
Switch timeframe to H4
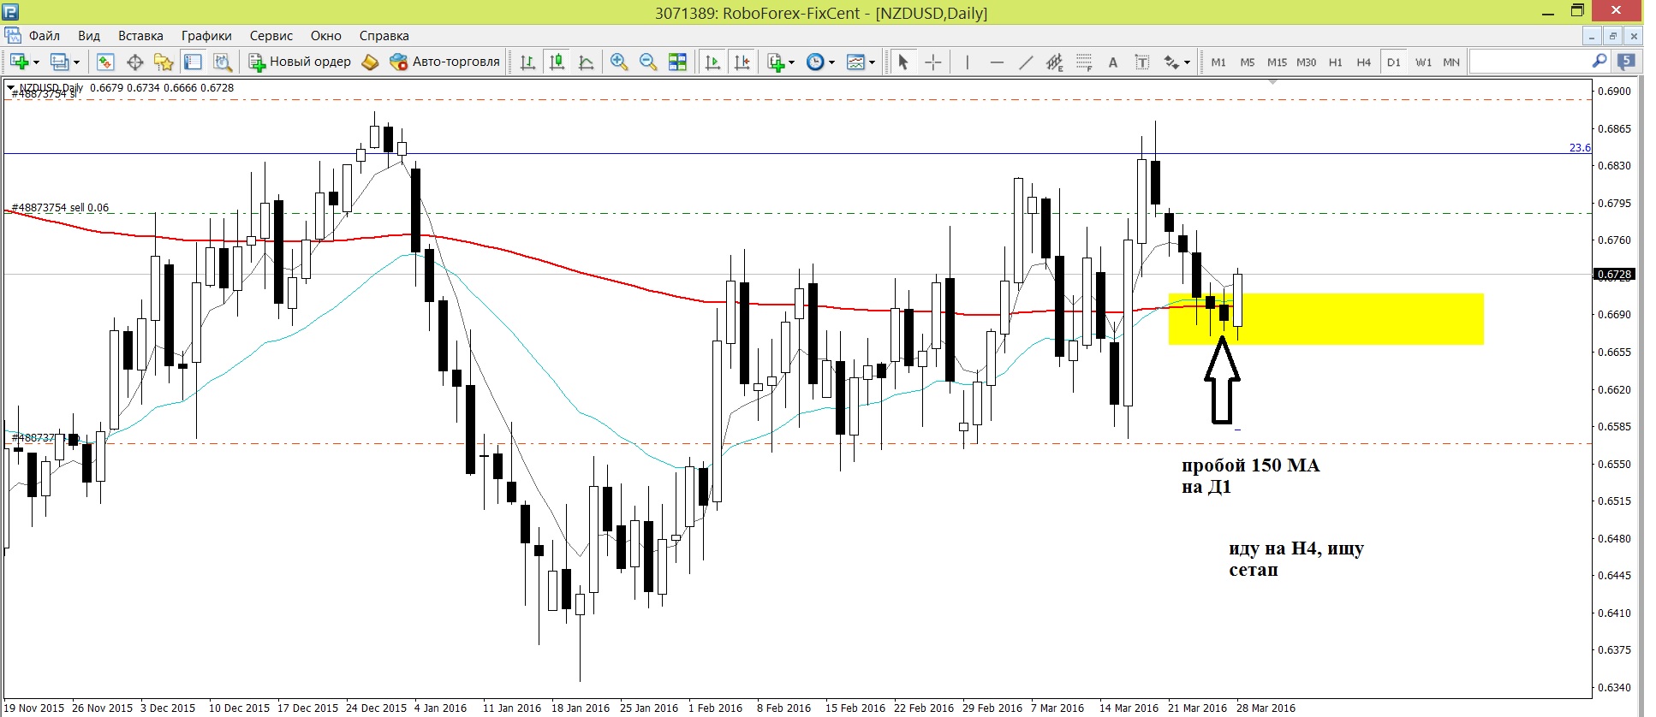(x=1364, y=62)
